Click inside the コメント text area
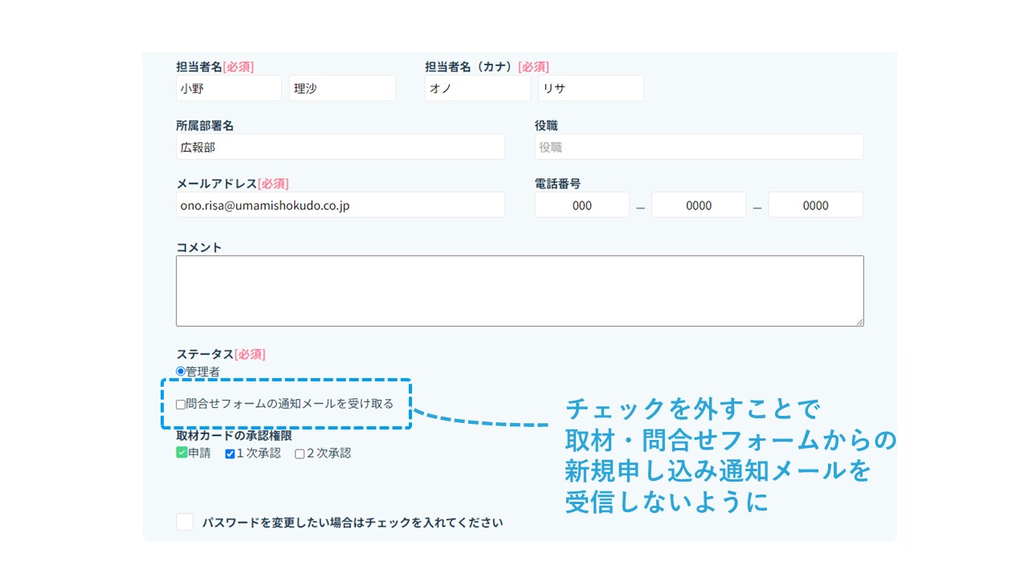The height and width of the screenshot is (578, 1028). [x=520, y=291]
